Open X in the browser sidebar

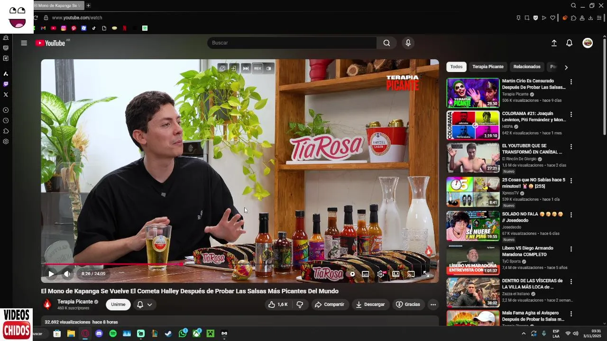6,94
